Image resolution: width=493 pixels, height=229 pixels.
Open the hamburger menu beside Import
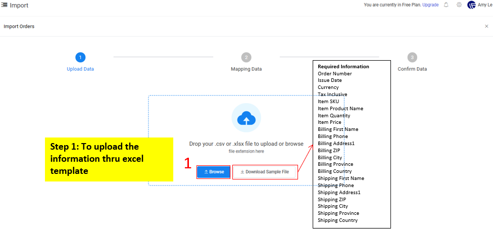coord(4,5)
